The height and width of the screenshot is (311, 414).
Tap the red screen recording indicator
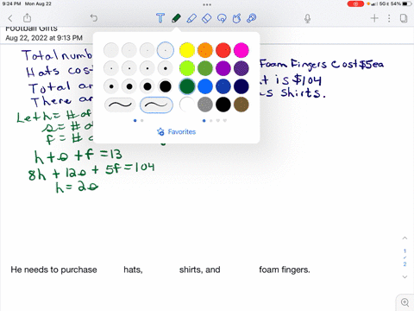(355, 3)
